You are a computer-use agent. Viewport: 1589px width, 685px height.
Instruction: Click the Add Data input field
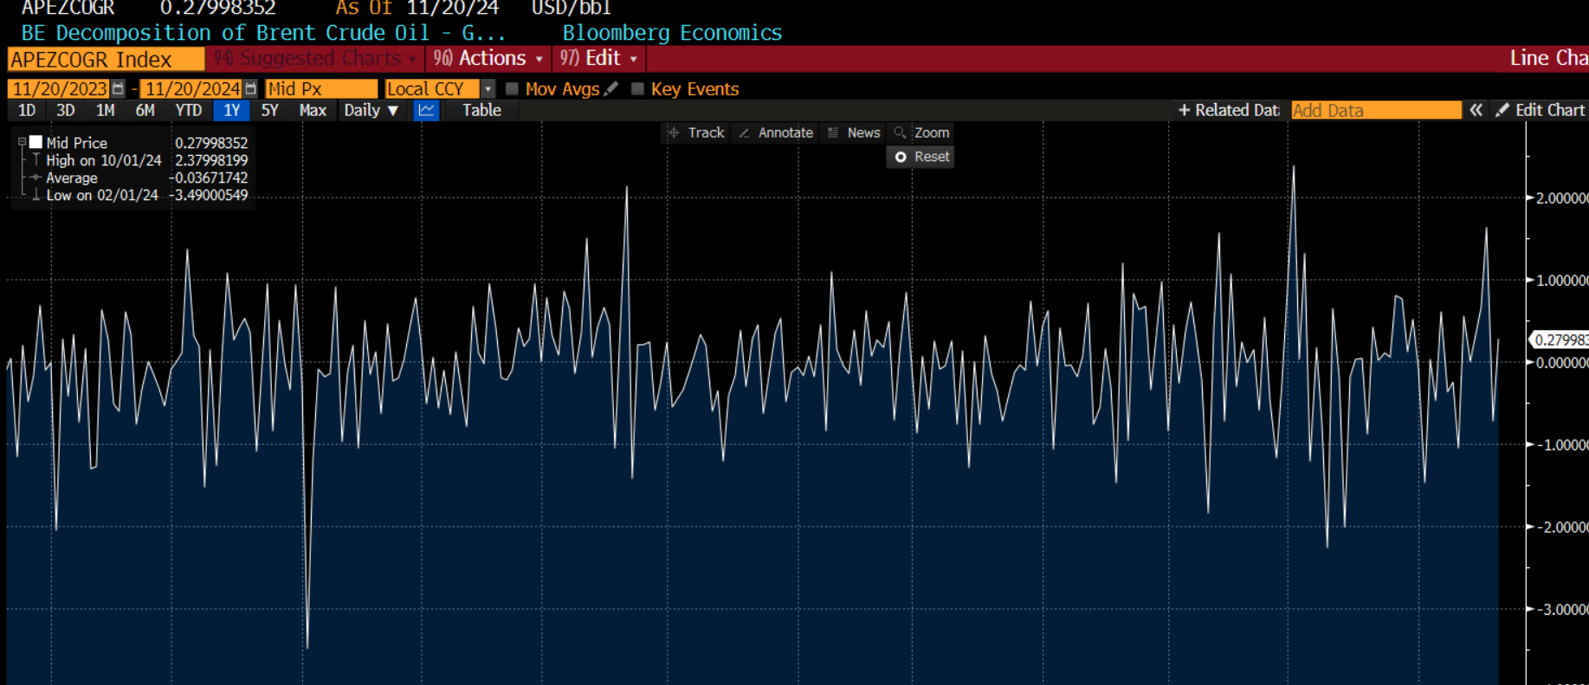(x=1375, y=110)
